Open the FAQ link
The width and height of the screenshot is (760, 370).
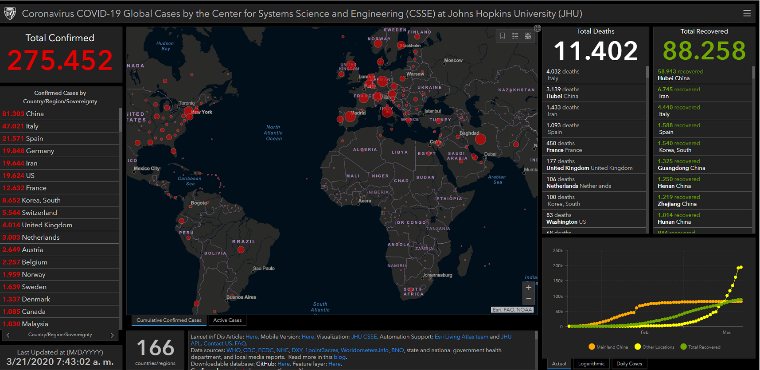(x=240, y=343)
